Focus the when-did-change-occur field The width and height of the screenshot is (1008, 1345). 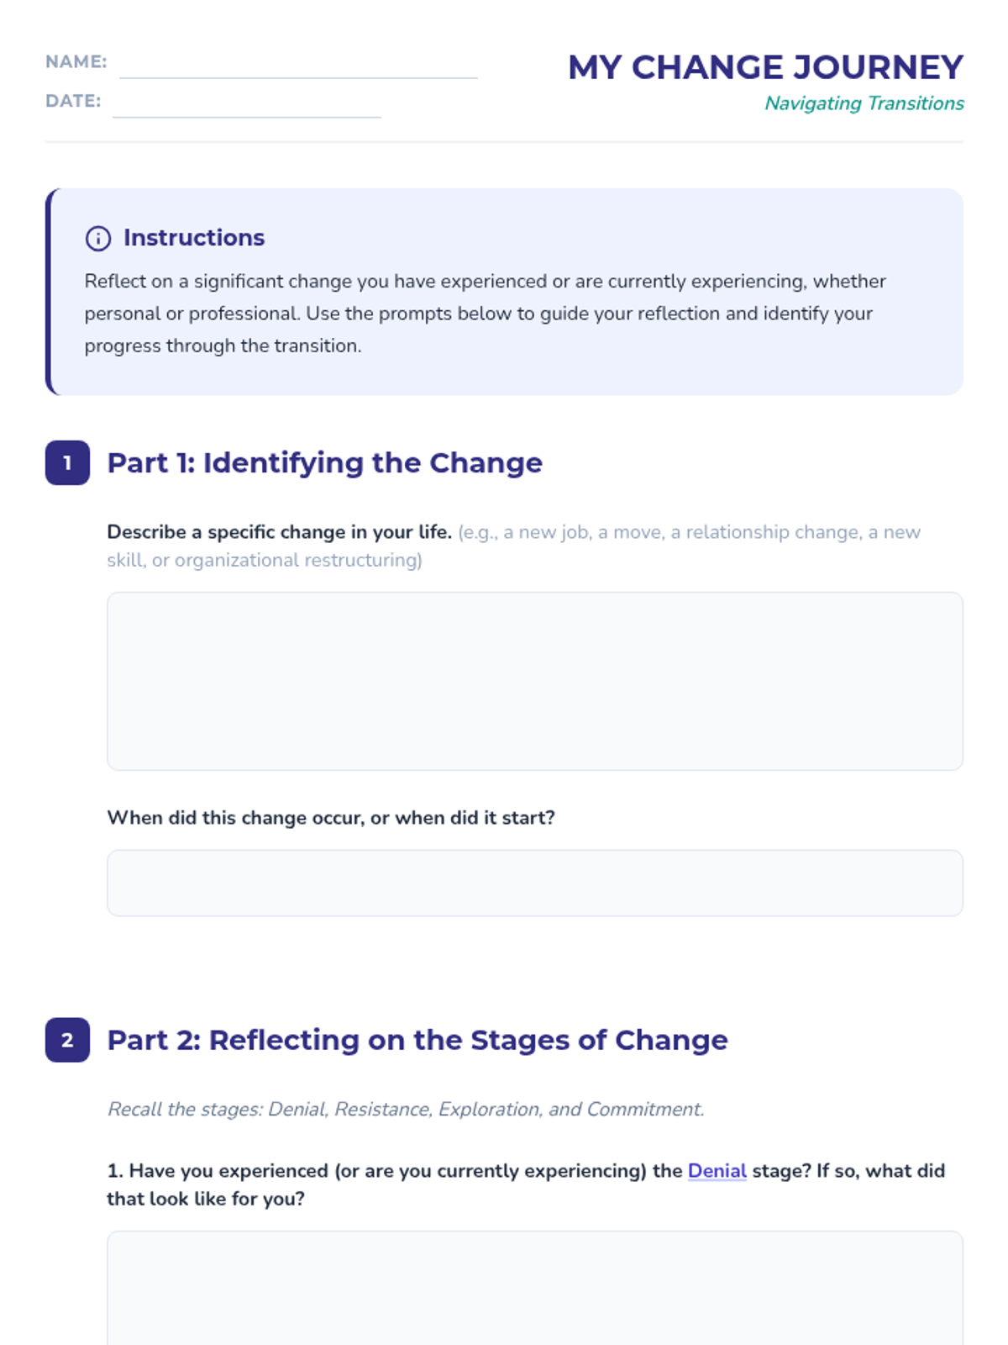tap(535, 883)
